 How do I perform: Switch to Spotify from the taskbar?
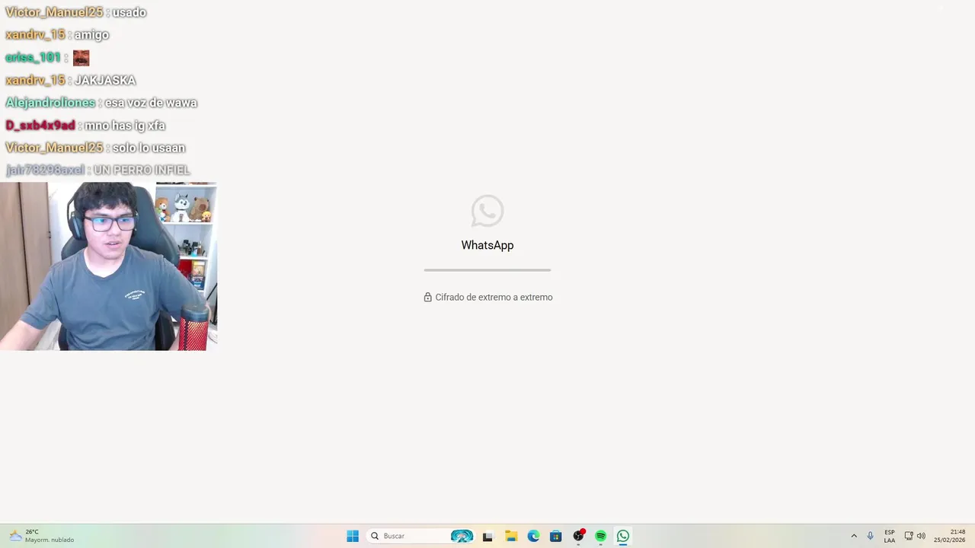coord(601,536)
